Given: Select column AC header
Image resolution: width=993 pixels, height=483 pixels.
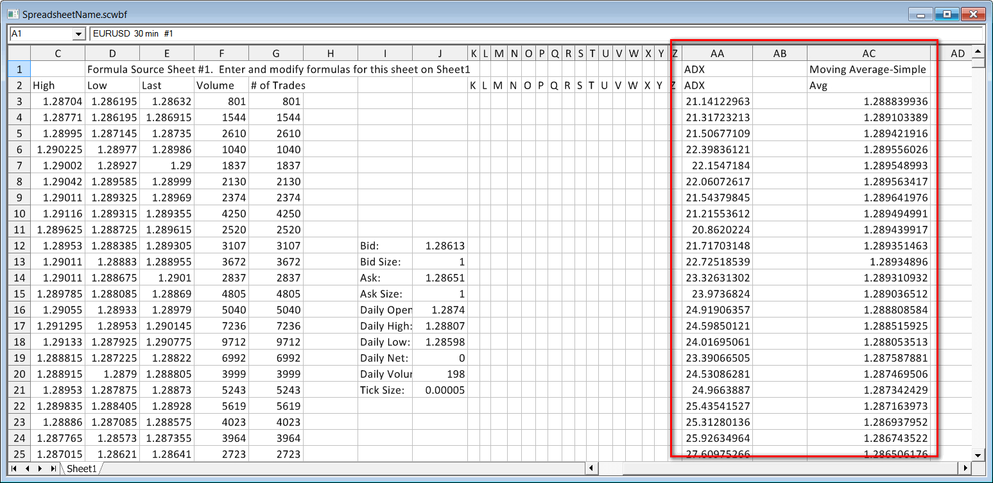Looking at the screenshot, I should [868, 53].
